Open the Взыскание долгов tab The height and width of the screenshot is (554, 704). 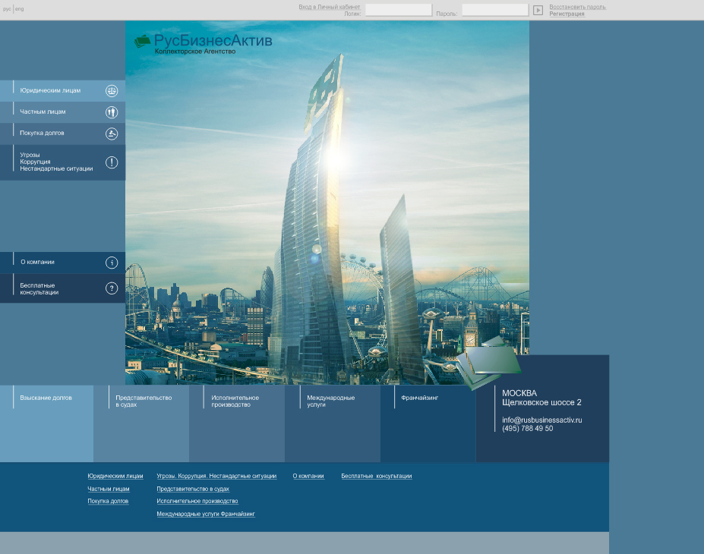[x=46, y=398]
